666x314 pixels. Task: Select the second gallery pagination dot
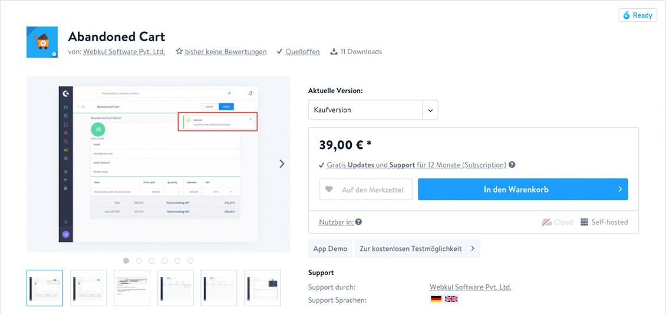[139, 260]
